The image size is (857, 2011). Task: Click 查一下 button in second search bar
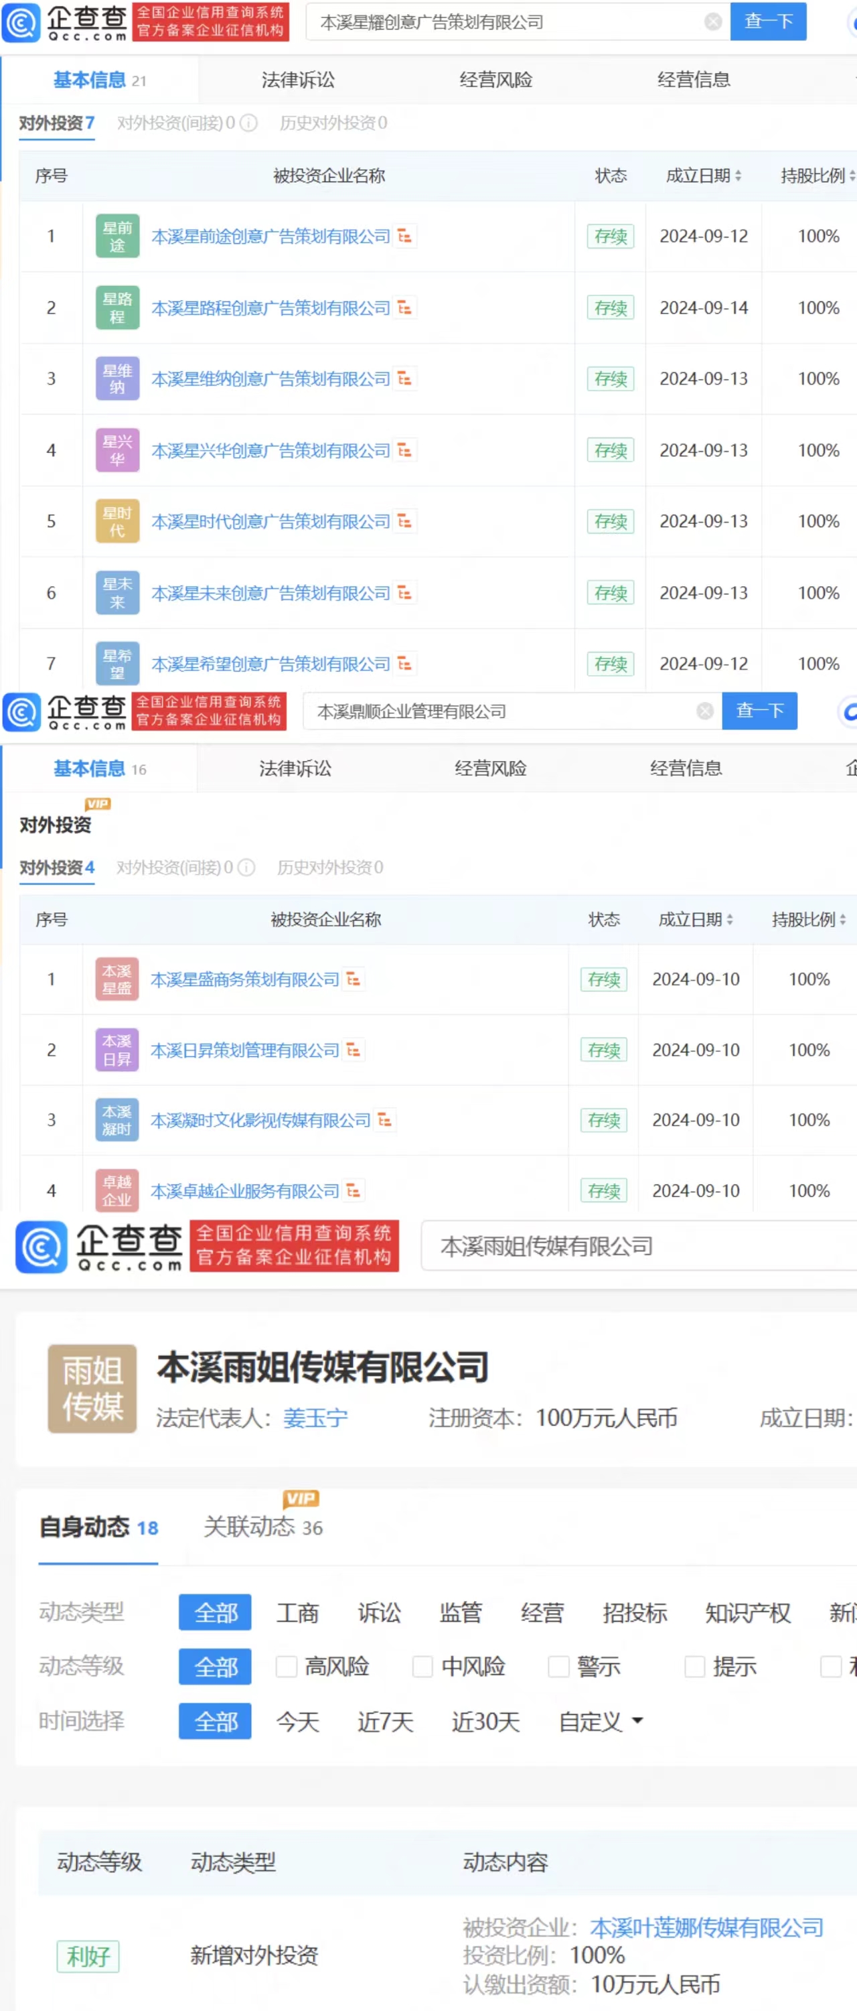(x=759, y=710)
